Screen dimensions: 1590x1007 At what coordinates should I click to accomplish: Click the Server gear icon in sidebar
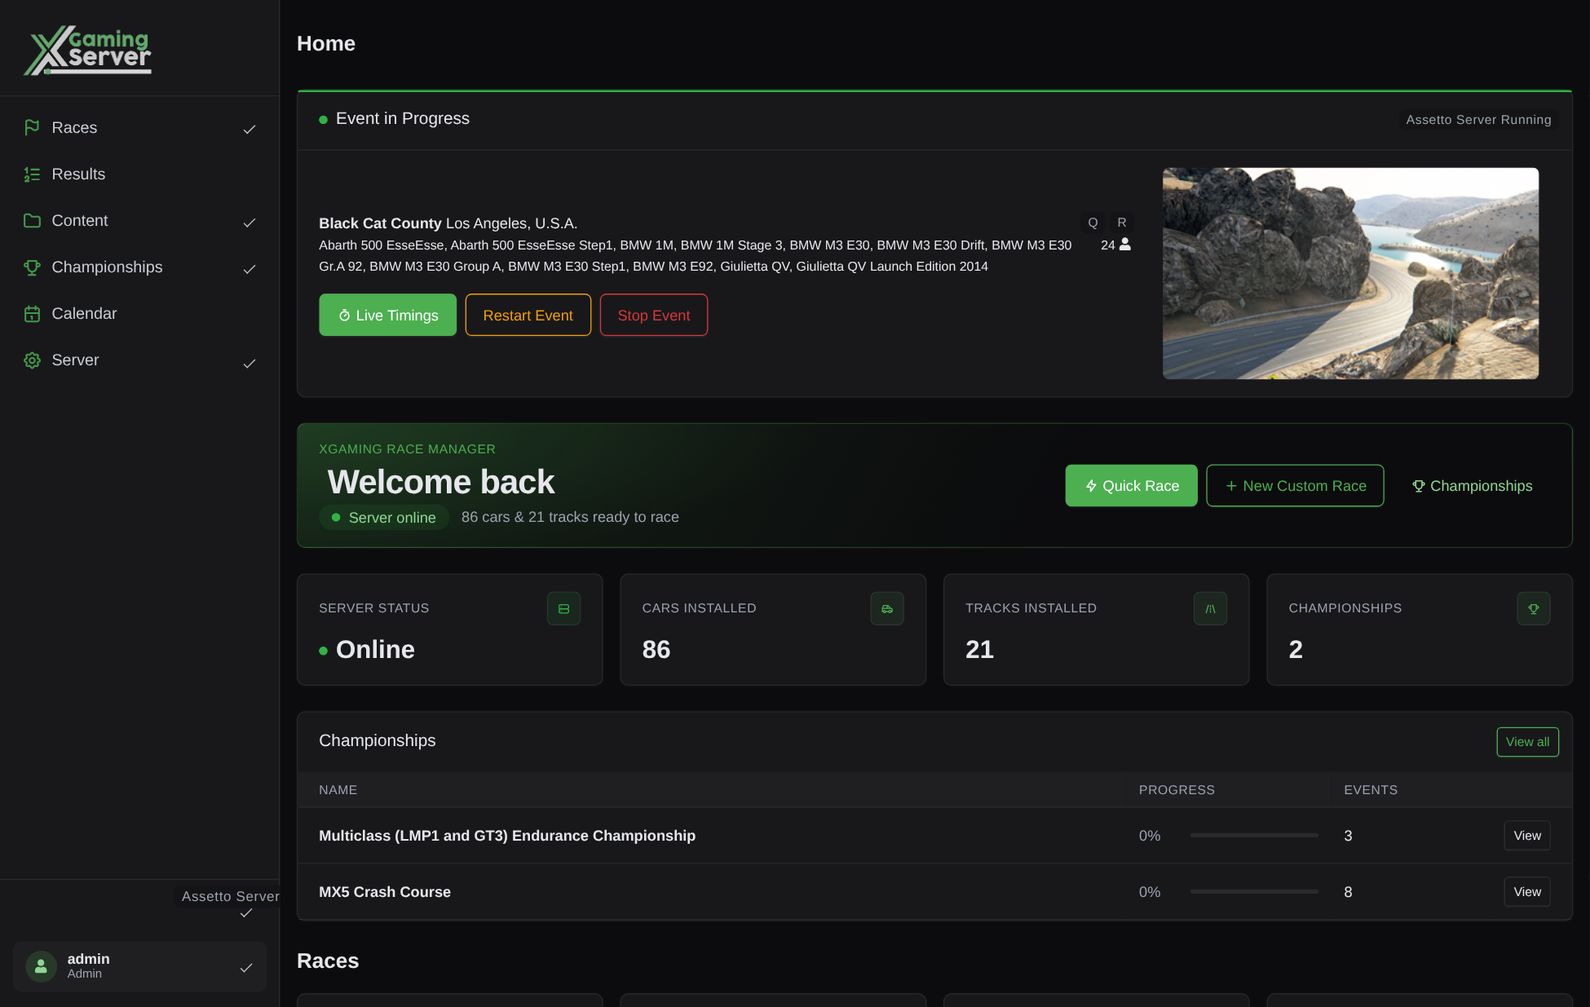click(32, 360)
